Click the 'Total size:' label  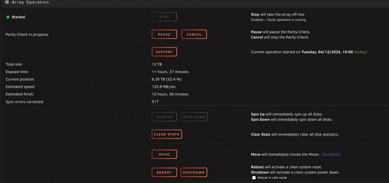point(14,64)
